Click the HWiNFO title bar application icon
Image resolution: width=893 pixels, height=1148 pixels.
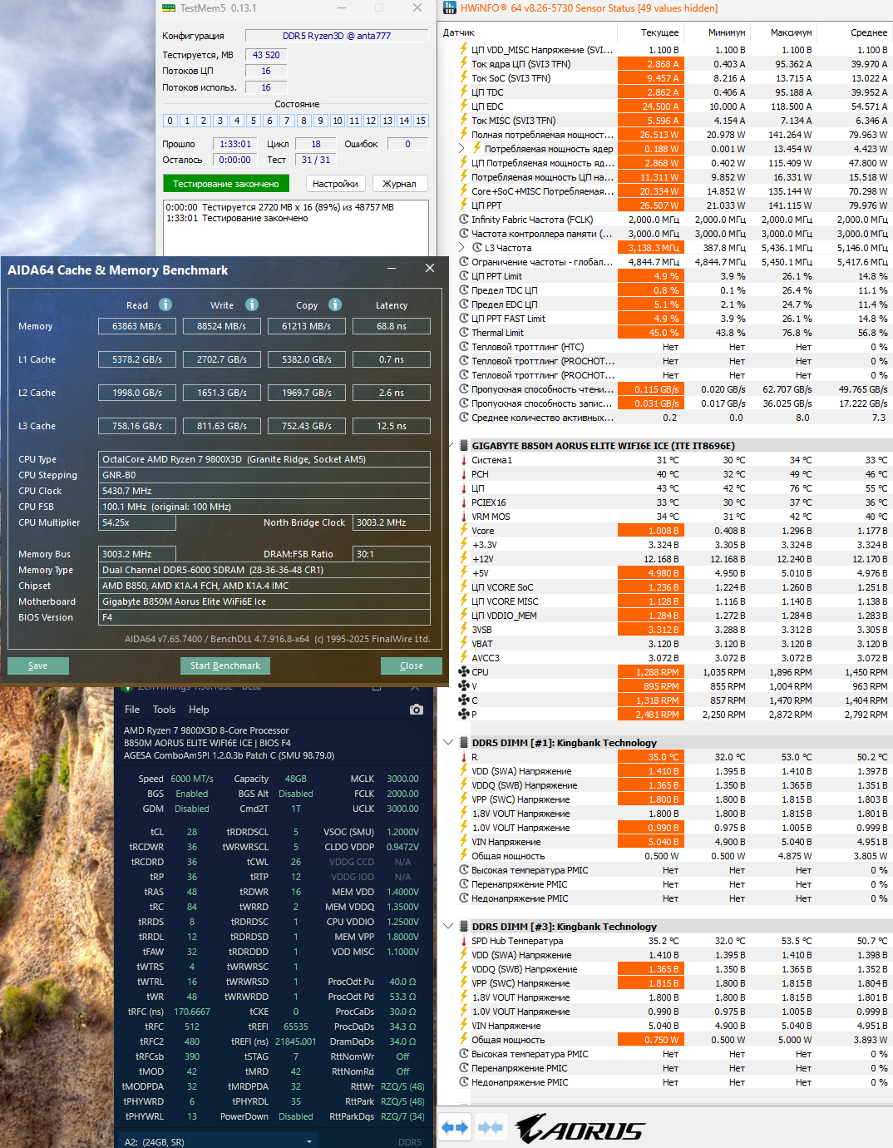[450, 8]
